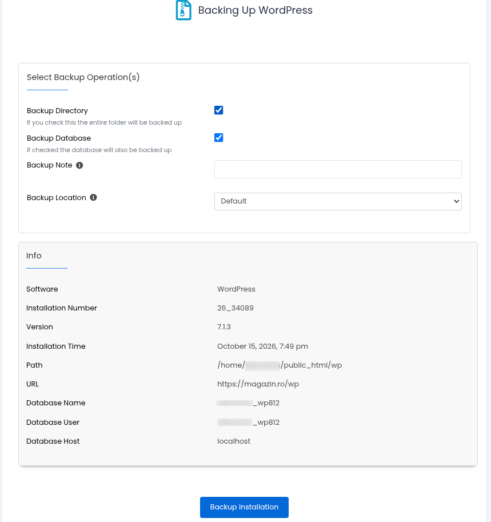Image resolution: width=491 pixels, height=522 pixels.
Task: Click the Backup Location label
Action: click(x=57, y=197)
